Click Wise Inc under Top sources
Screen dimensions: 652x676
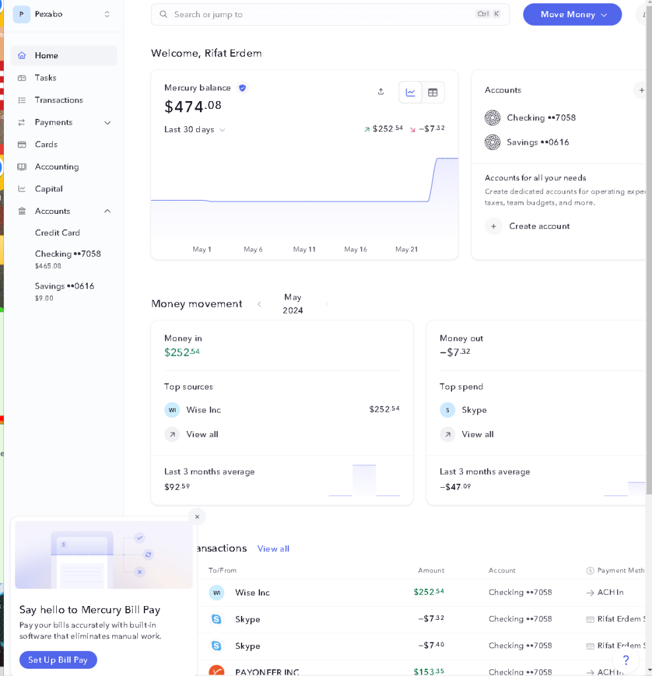click(x=203, y=410)
